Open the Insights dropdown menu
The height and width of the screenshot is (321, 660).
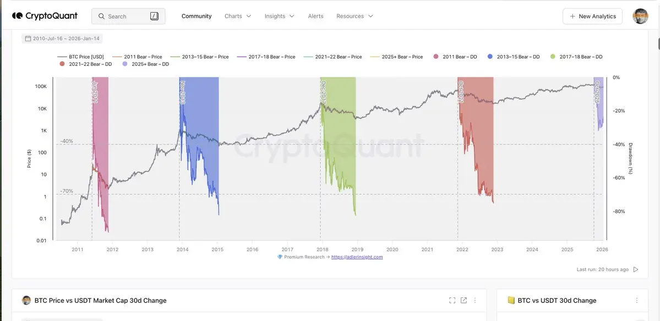tap(279, 16)
